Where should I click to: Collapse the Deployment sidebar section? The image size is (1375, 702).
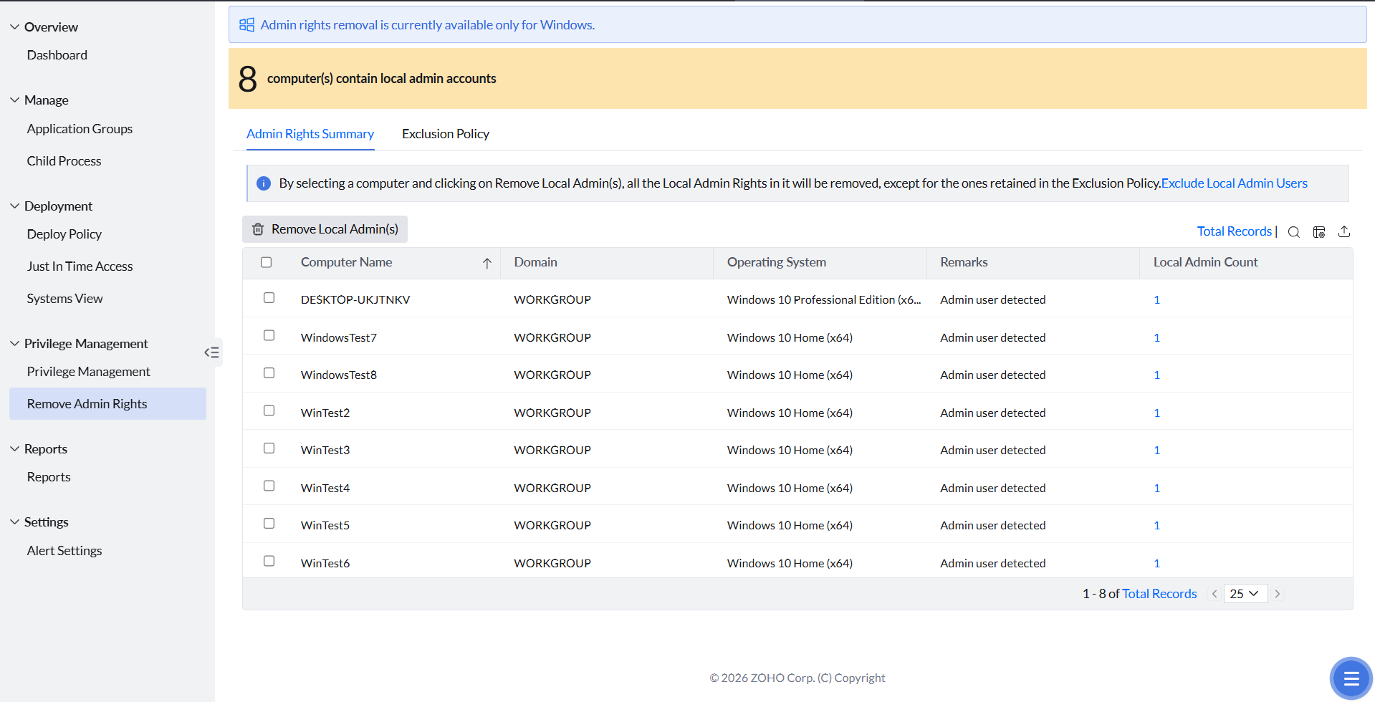(x=15, y=206)
